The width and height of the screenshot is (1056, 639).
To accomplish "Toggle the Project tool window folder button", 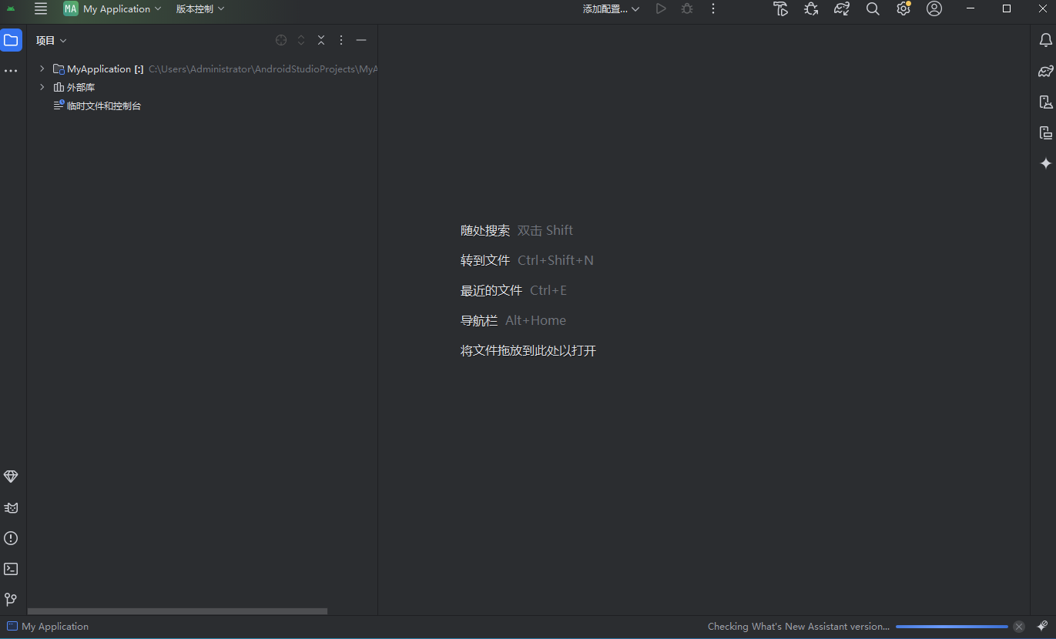I will pyautogui.click(x=11, y=40).
